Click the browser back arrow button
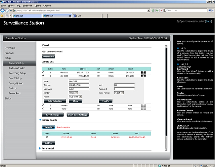Image resolution: width=215 pixels, height=167 pixels. [3, 10]
